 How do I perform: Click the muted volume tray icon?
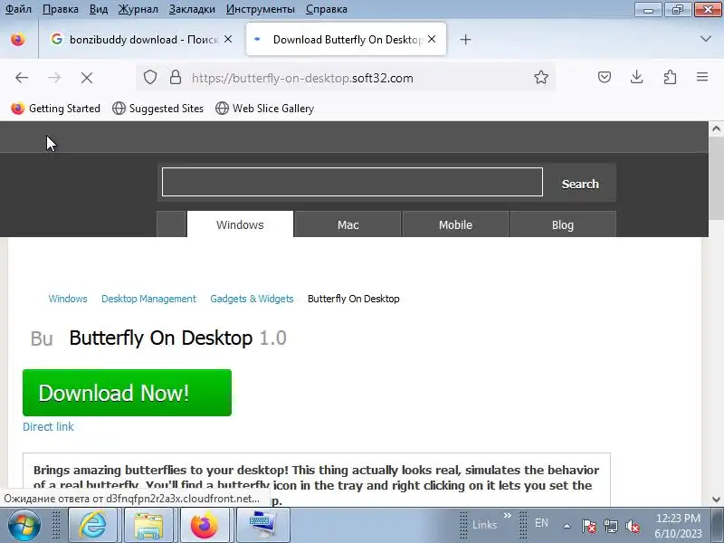click(632, 526)
